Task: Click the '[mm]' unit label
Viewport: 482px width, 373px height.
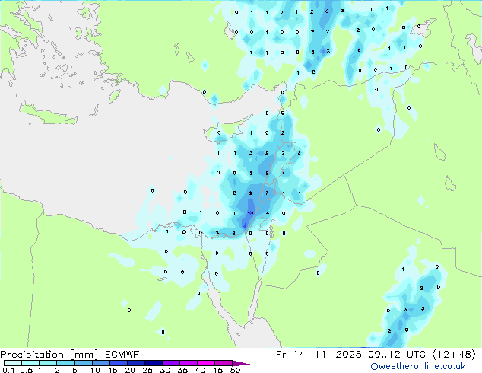Action: click(x=84, y=355)
